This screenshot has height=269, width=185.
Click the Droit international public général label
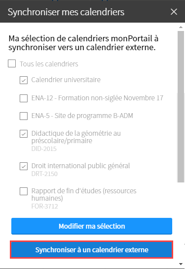pyautogui.click(x=81, y=166)
